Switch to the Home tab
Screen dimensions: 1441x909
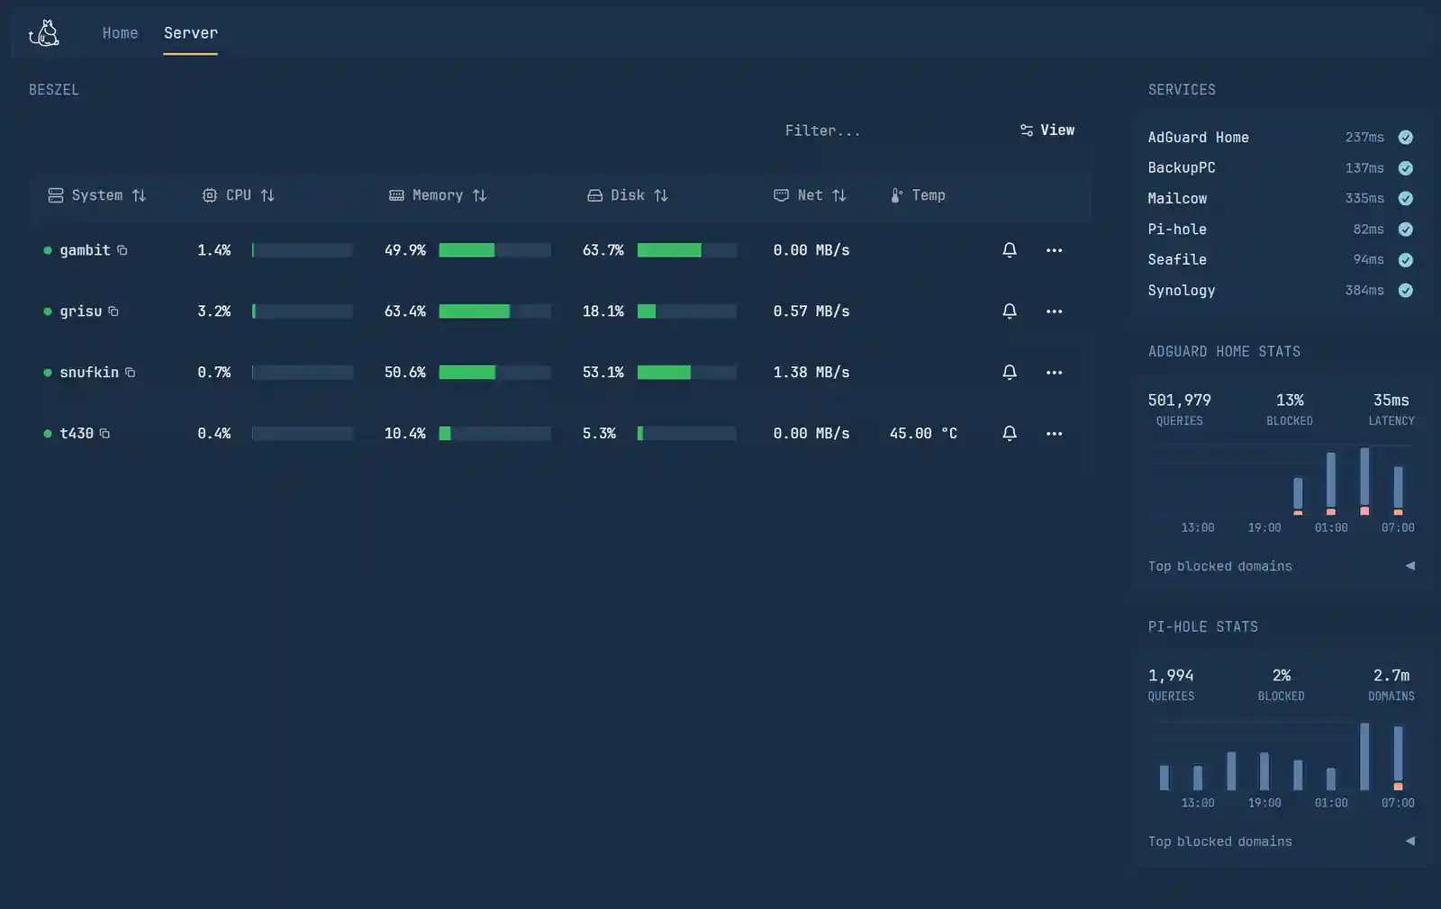[x=120, y=33]
